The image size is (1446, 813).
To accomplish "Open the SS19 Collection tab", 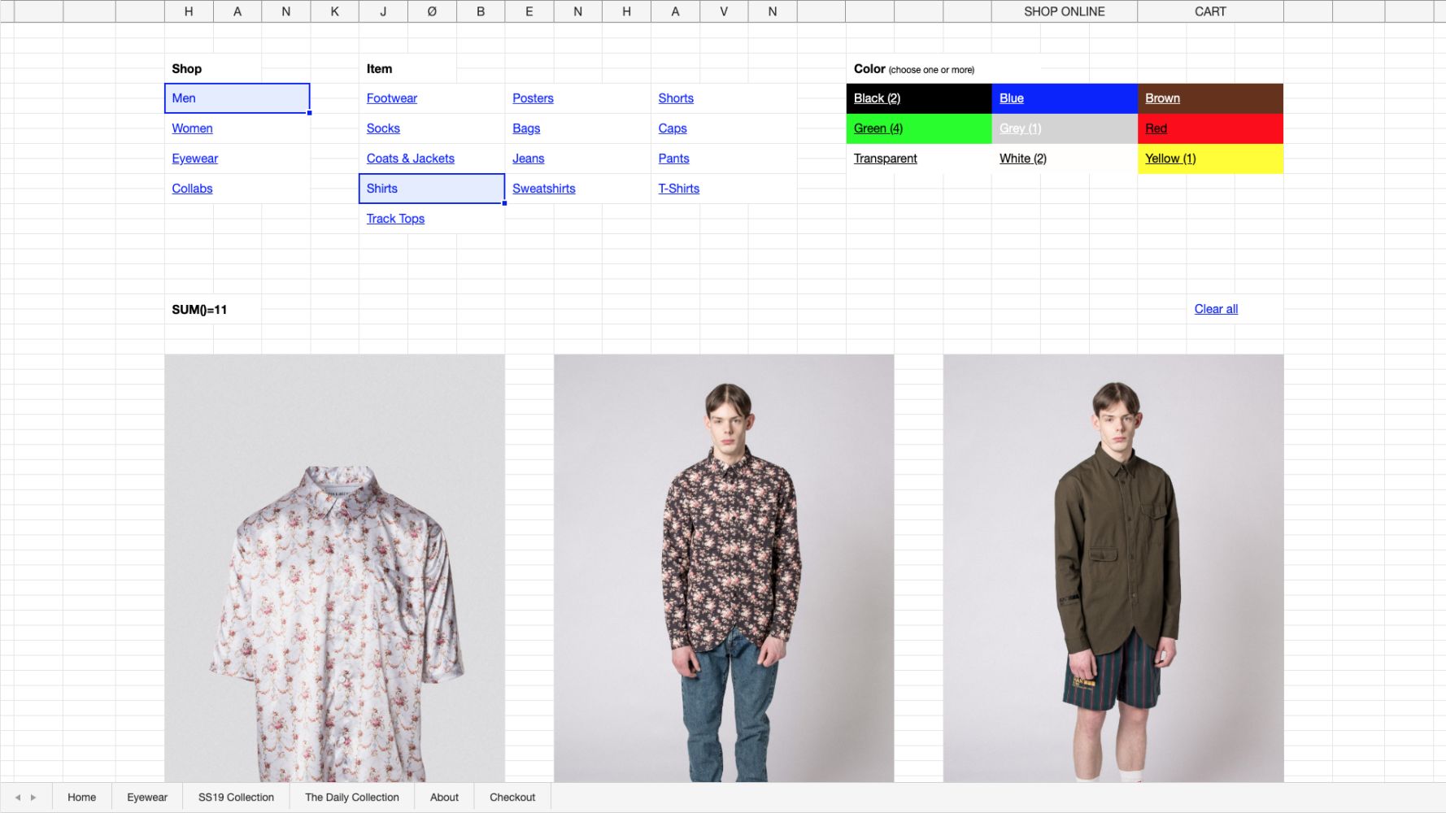I will pos(236,798).
